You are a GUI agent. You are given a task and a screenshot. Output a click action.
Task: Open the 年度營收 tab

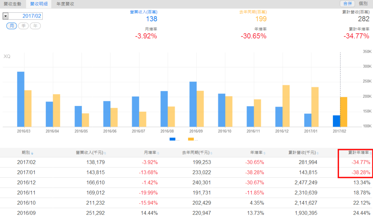pyautogui.click(x=65, y=4)
